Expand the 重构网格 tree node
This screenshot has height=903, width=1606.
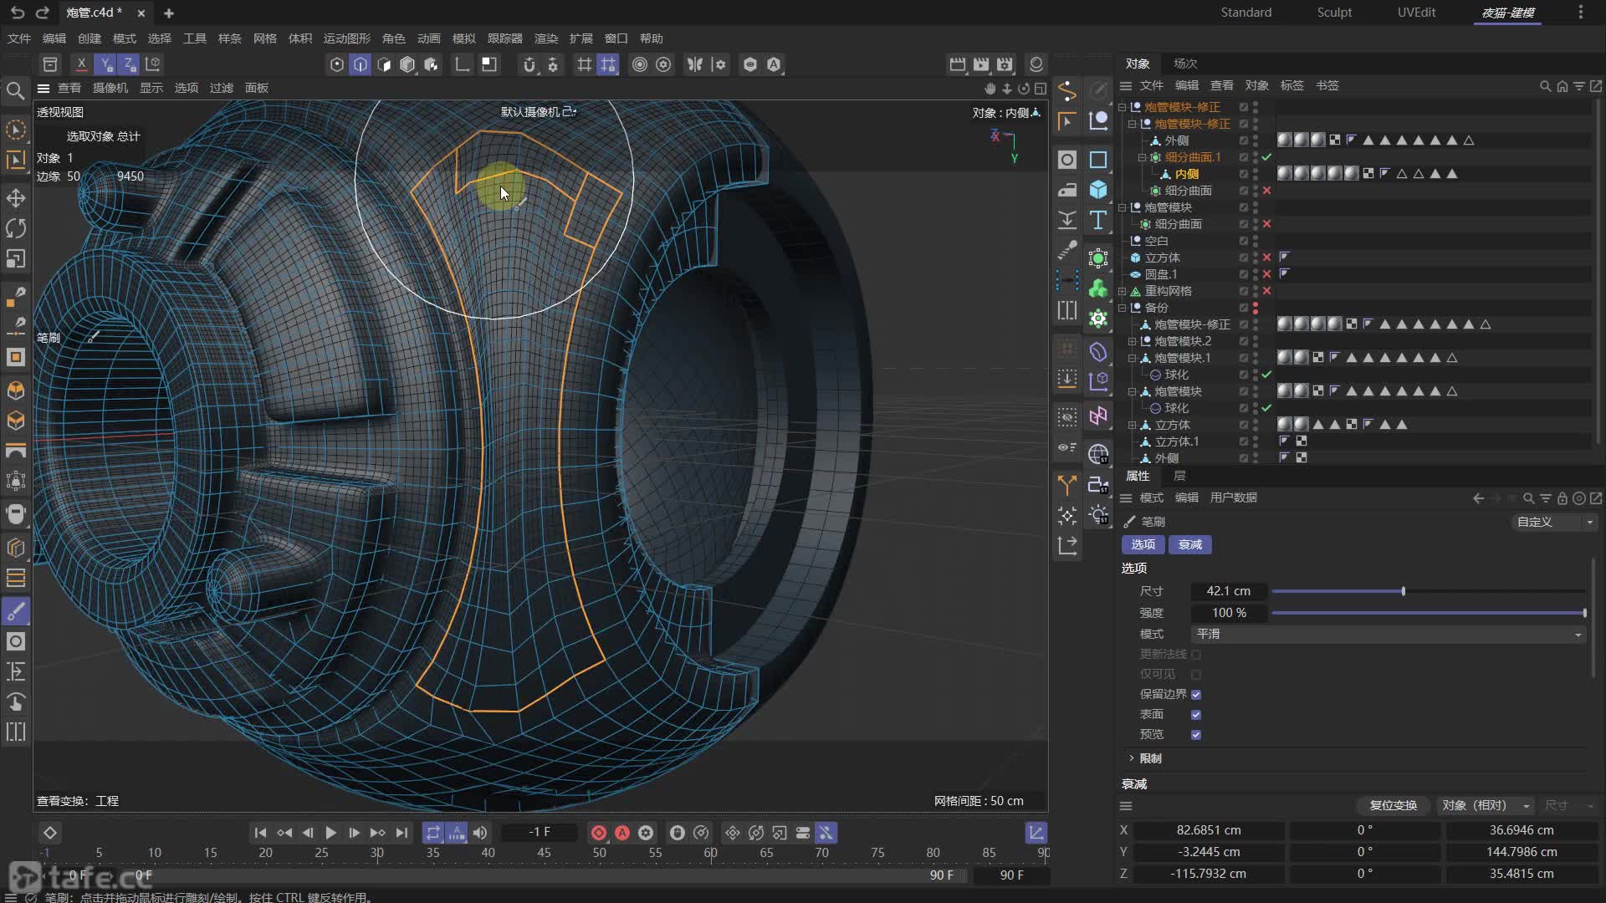coord(1123,291)
